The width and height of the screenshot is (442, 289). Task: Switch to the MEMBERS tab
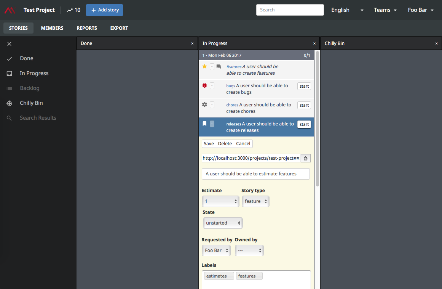pos(52,28)
